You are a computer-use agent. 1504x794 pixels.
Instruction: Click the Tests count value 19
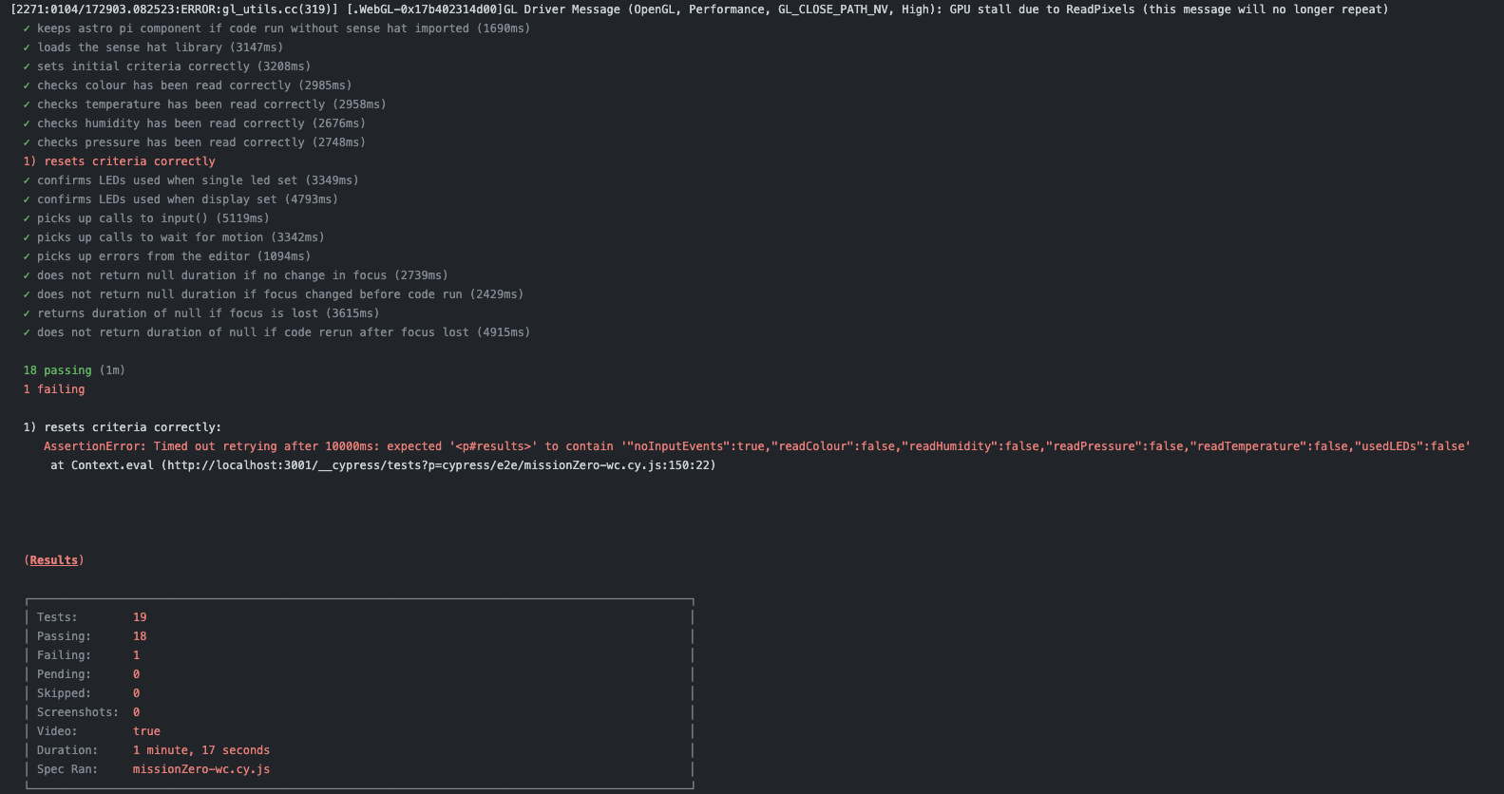(x=140, y=617)
